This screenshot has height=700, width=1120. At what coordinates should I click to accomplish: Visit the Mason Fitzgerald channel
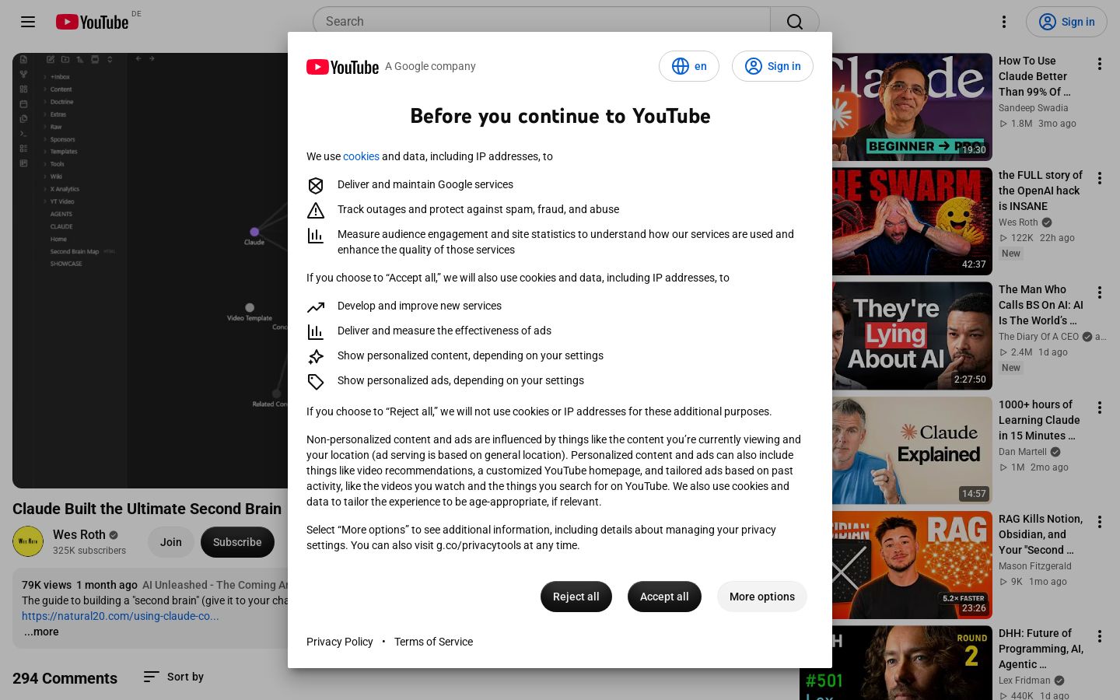1034,566
